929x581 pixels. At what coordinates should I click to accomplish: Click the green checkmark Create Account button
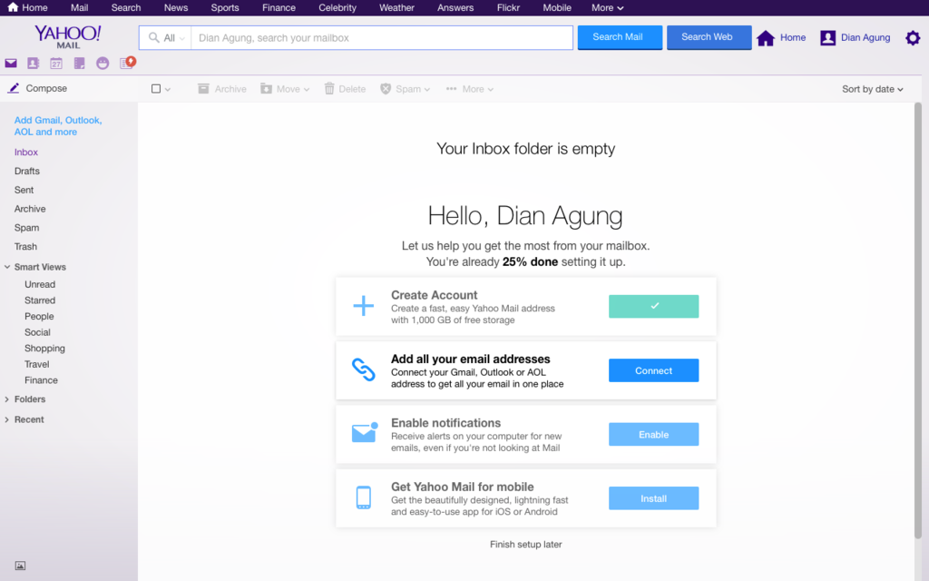[653, 307]
